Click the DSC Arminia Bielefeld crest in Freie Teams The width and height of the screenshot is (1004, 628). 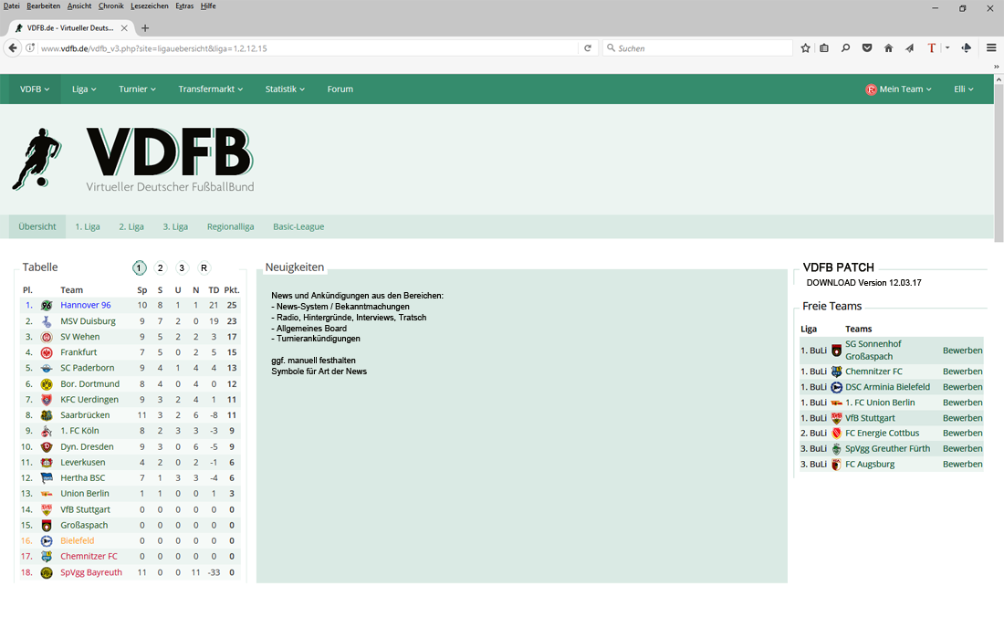[837, 387]
